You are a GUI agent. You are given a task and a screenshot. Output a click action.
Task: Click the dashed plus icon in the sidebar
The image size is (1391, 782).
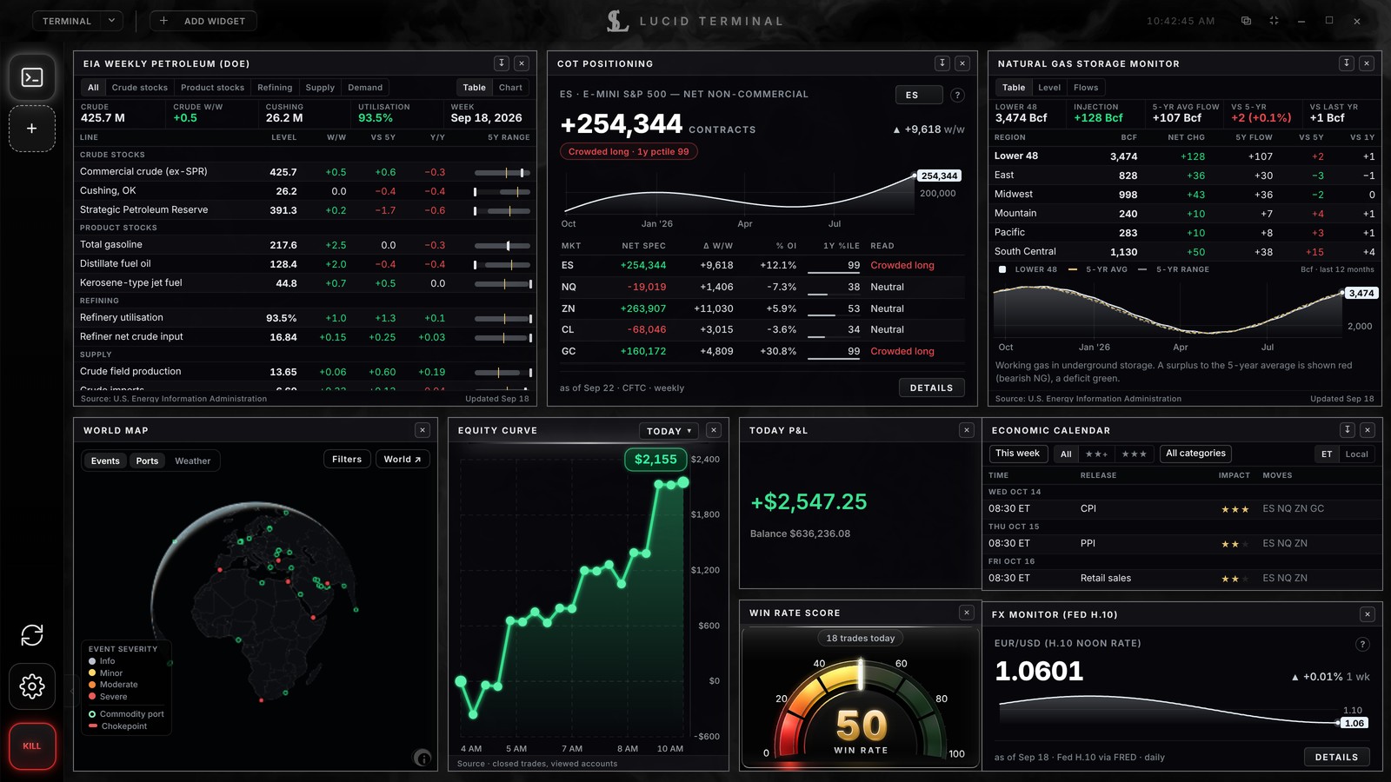[x=32, y=129]
